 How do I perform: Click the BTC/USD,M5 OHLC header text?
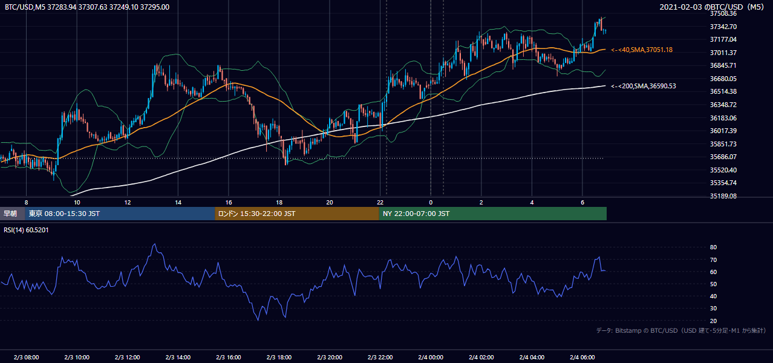tap(87, 7)
